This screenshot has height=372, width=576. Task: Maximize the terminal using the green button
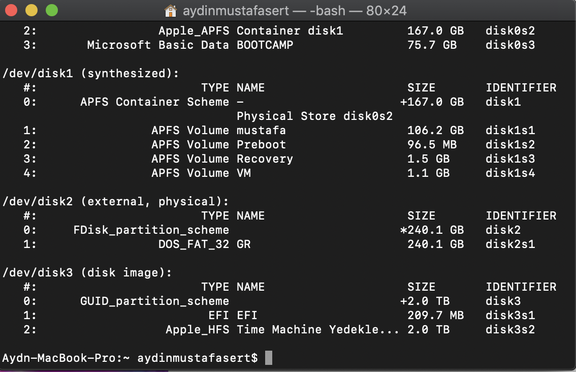(x=52, y=10)
